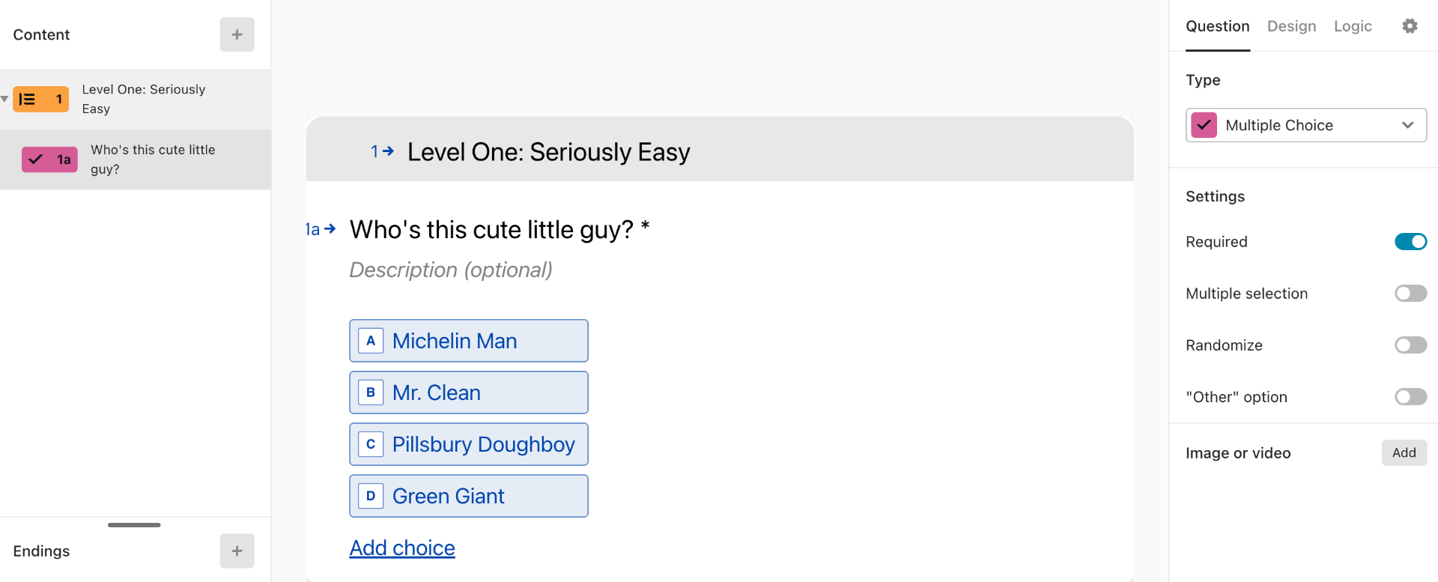Click the plus icon next to Endings
The height and width of the screenshot is (582, 1438).
pos(237,551)
